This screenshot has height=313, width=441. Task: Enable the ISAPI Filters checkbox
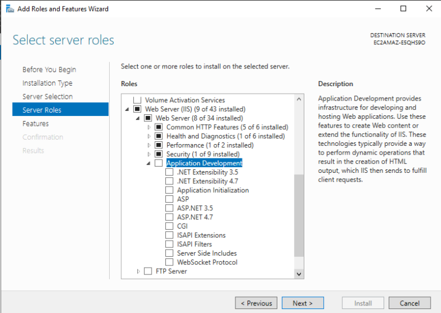pos(169,244)
